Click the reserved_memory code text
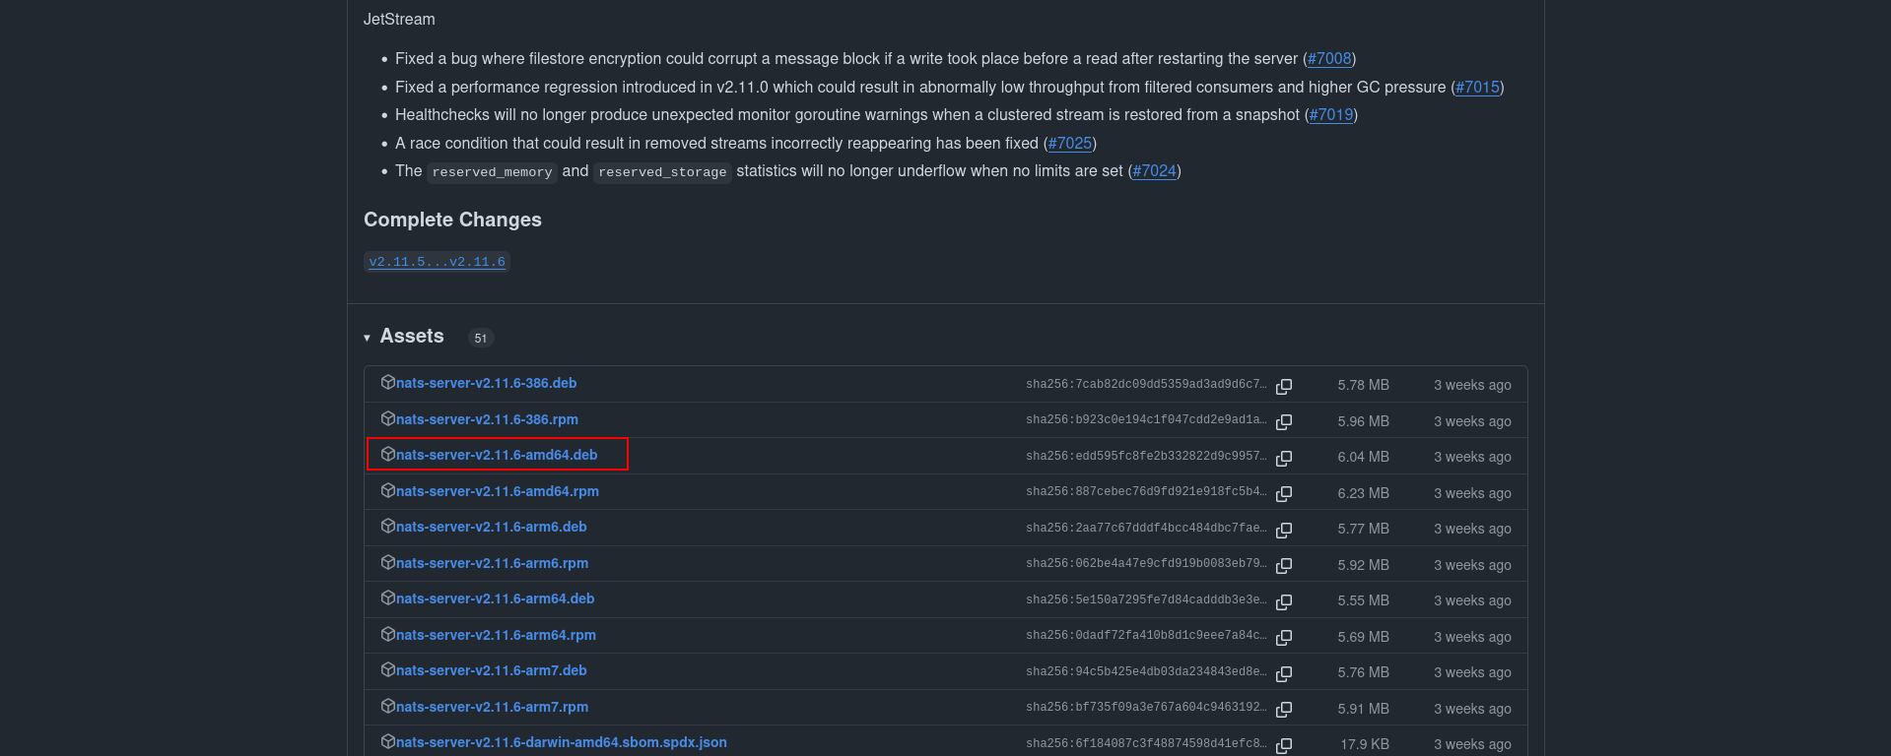This screenshot has width=1891, height=756. (492, 172)
